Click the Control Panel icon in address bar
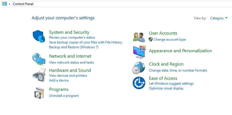Screen dimensions: 232x115 (x=5, y=4)
